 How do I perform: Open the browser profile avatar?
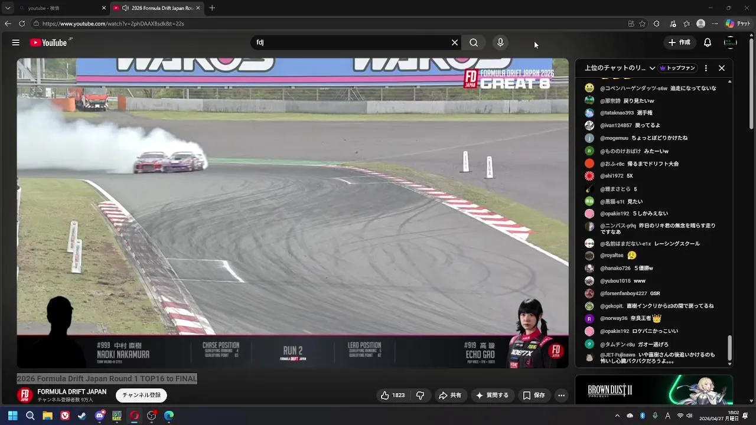700,24
